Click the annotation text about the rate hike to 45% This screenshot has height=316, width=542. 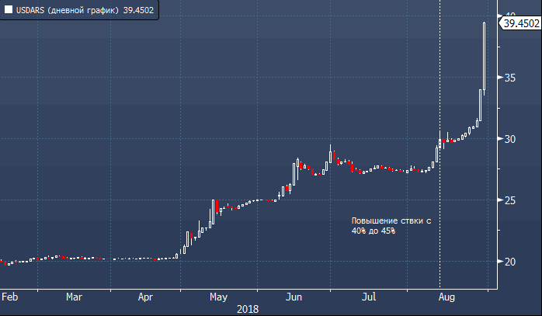(389, 226)
